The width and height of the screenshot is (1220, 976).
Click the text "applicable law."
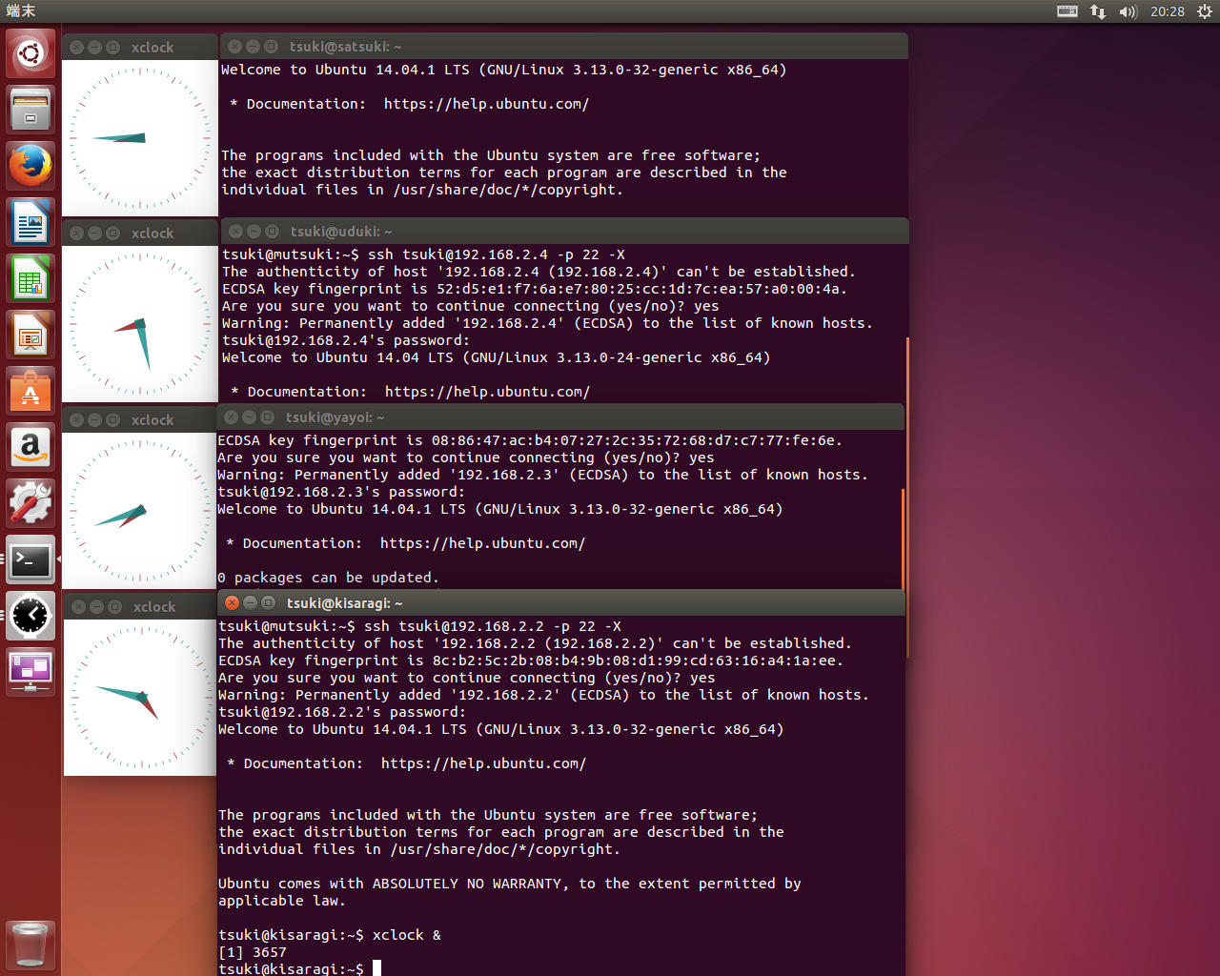pos(282,901)
